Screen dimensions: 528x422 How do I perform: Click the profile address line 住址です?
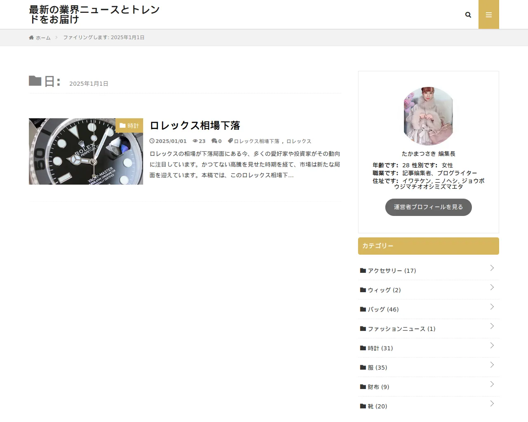[429, 183]
